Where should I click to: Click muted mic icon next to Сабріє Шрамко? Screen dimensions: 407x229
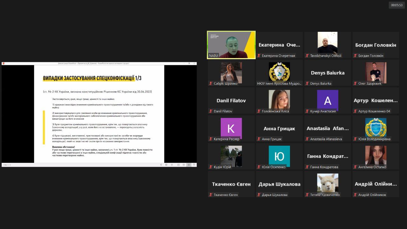[211, 84]
